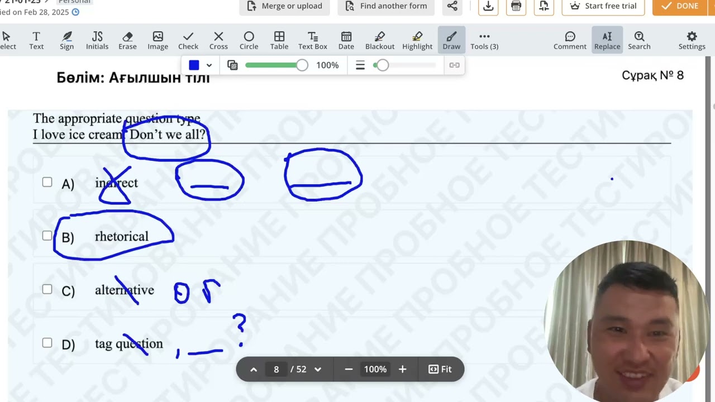Click the link icon in draw options
This screenshot has width=715, height=402.
click(455, 65)
